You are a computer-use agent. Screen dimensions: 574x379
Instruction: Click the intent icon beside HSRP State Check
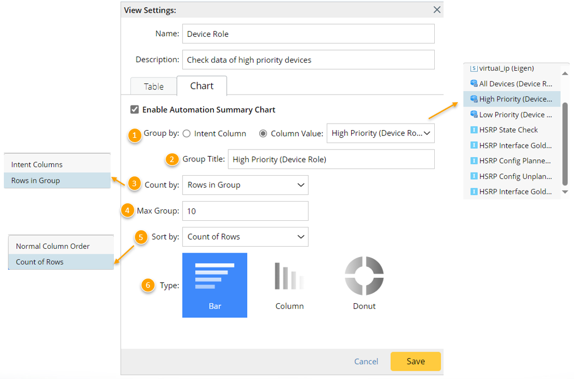[473, 130]
